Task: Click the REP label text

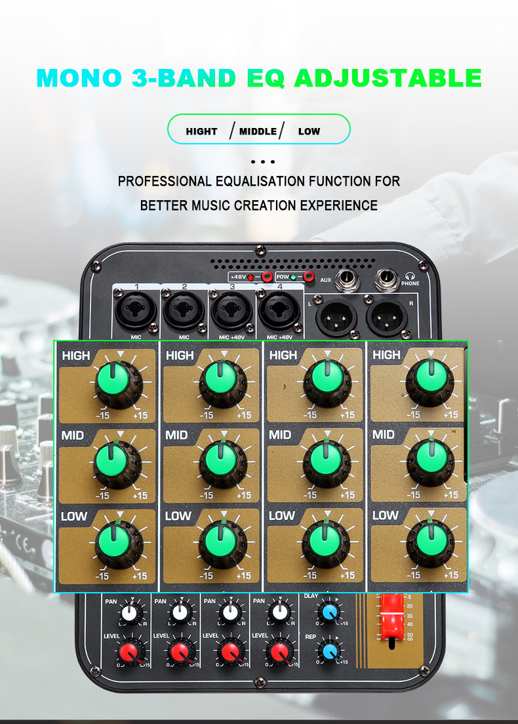Action: pyautogui.click(x=310, y=637)
